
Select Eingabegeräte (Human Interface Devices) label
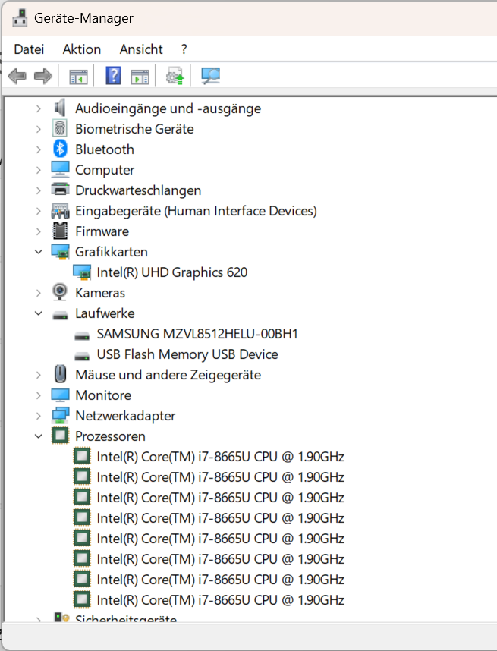pos(196,211)
